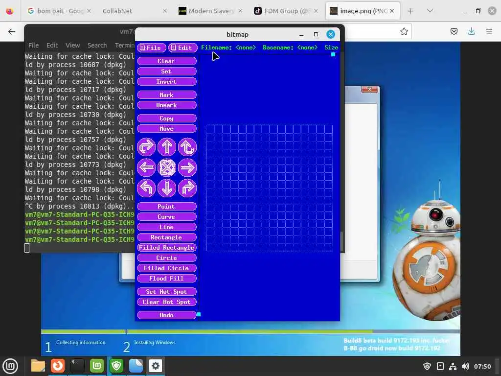Click the Unmark button

tap(166, 105)
